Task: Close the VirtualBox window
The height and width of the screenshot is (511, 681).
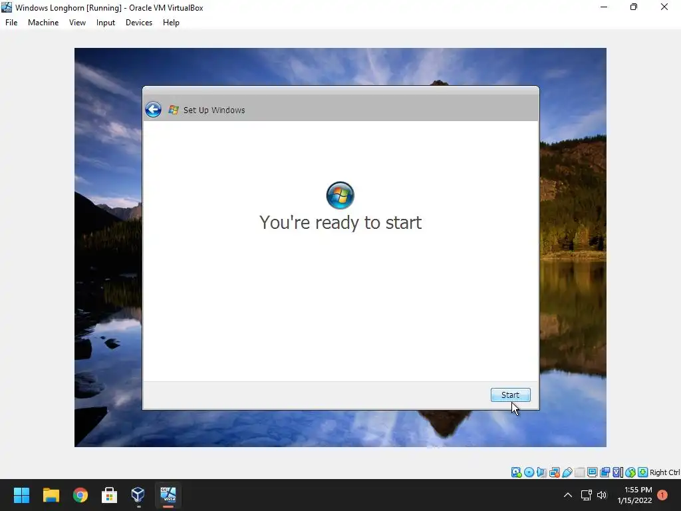Action: click(664, 7)
